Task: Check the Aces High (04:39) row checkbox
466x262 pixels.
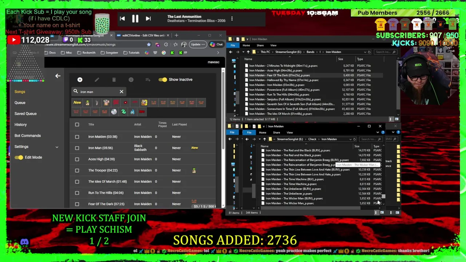Action: pos(77,159)
